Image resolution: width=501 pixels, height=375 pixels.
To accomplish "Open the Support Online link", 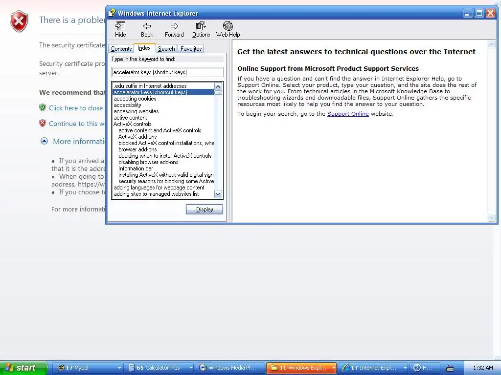I will [x=348, y=114].
